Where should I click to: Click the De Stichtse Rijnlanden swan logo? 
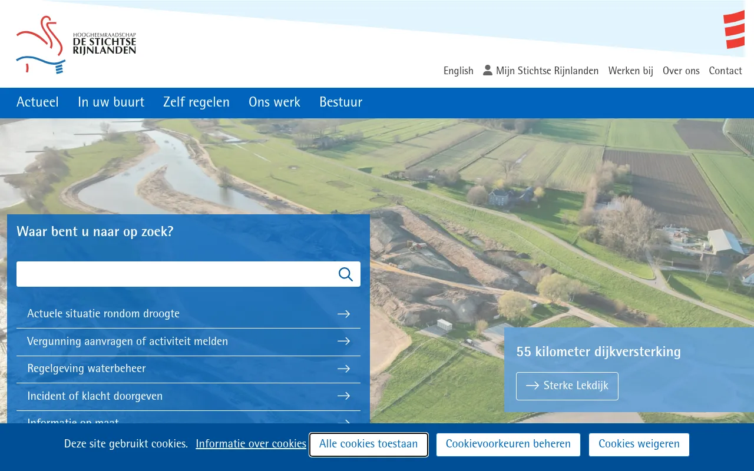76,45
